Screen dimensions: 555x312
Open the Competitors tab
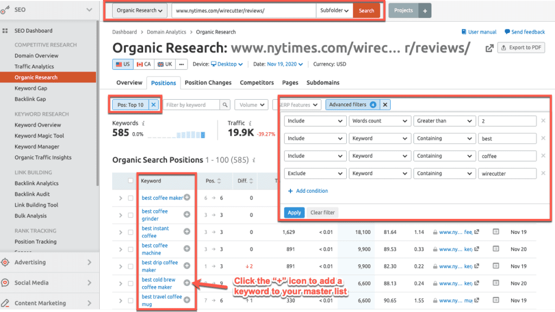coord(257,83)
